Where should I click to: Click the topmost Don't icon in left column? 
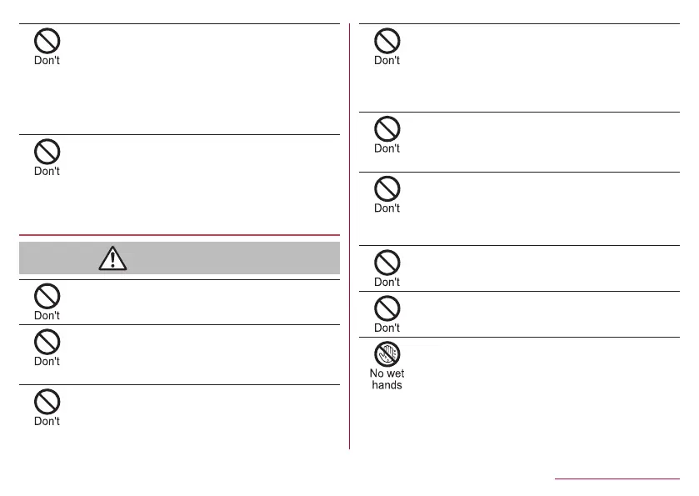[47, 42]
